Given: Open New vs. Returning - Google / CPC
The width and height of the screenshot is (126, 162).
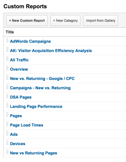Looking at the screenshot, I should 42,79.
